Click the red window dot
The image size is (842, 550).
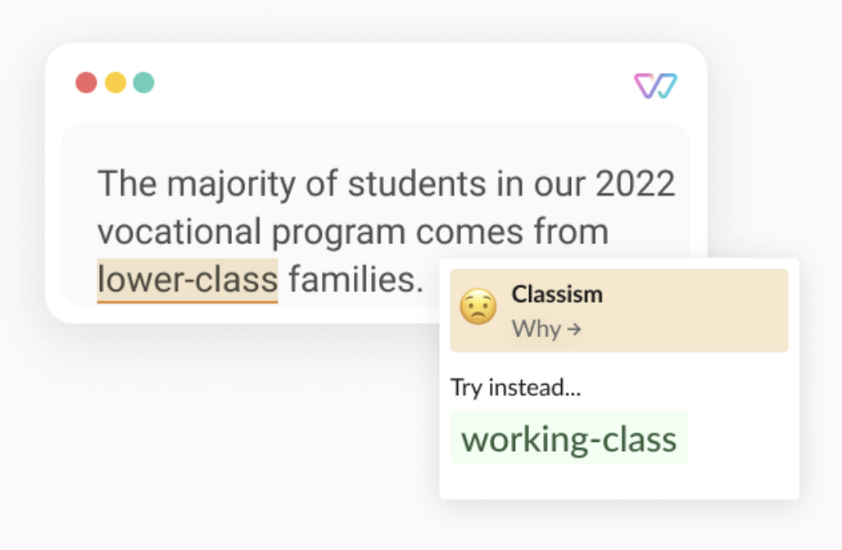(x=86, y=83)
